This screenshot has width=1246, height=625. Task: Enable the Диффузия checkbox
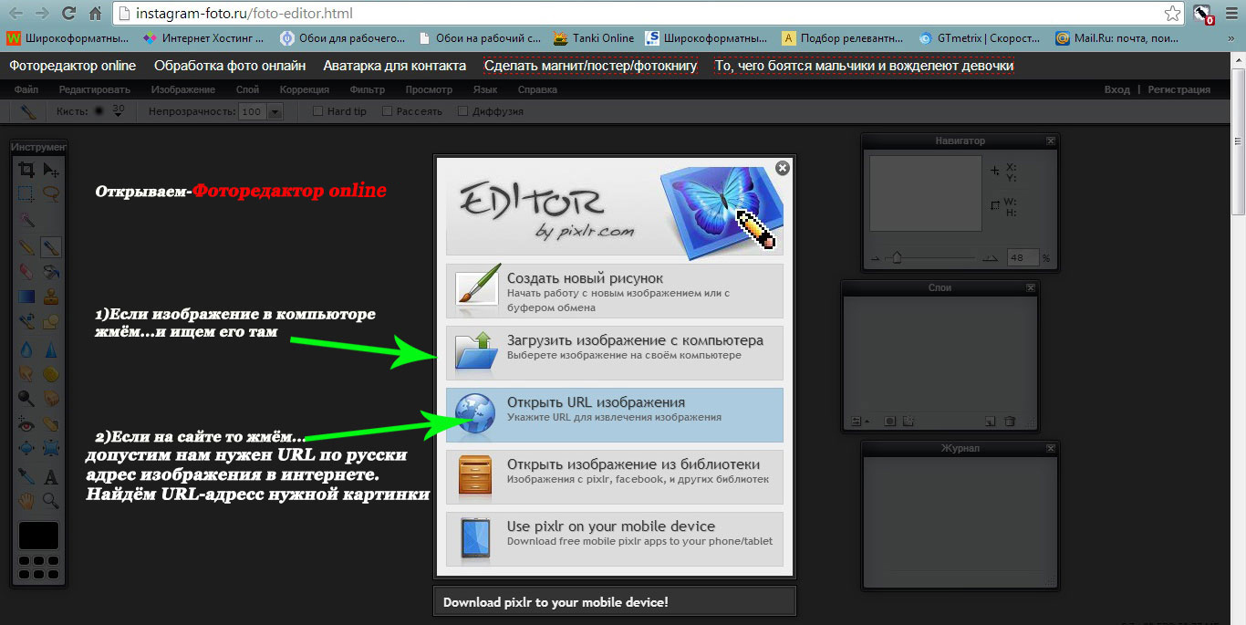(462, 111)
